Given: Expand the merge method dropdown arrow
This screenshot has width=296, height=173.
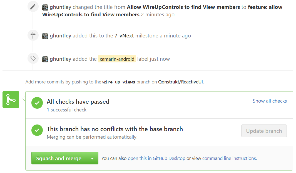Looking at the screenshot, I should coord(92,158).
